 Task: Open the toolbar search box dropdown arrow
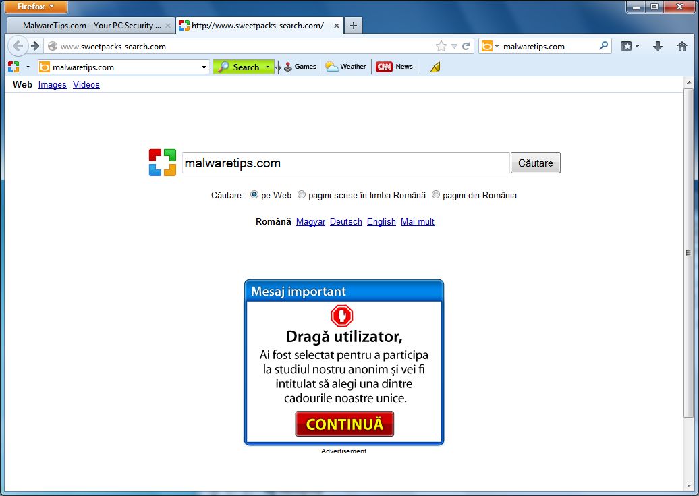point(204,67)
